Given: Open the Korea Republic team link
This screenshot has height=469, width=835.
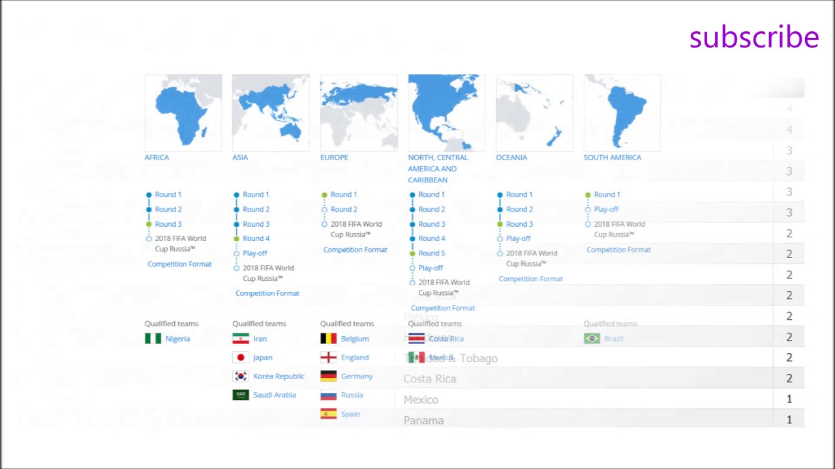Looking at the screenshot, I should click(x=279, y=377).
